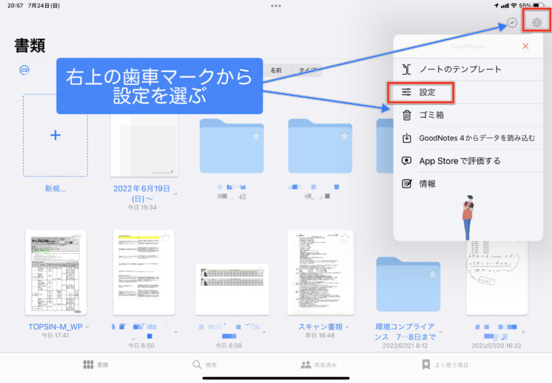Expand スキャン書類 options chevron
The height and width of the screenshot is (383, 552).
pos(347,327)
